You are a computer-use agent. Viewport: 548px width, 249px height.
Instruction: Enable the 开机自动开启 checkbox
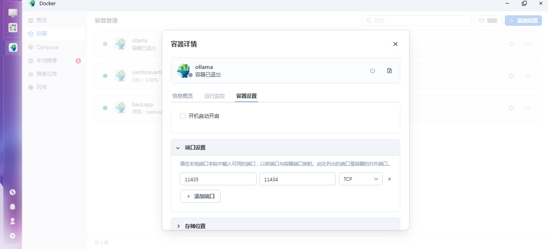tap(183, 116)
